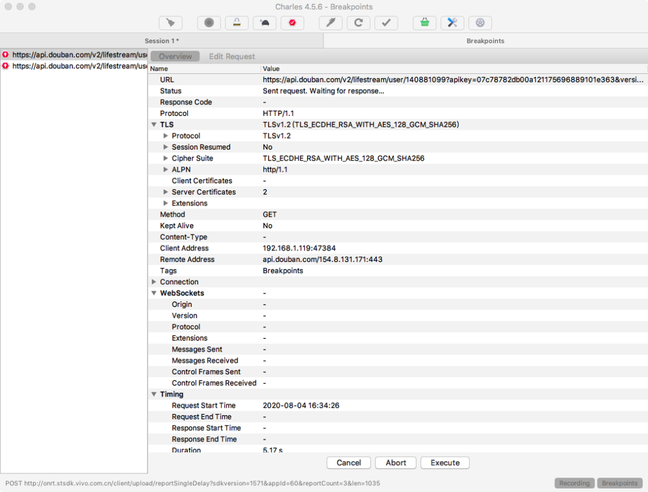Viewport: 648px width, 492px height.
Task: Open the Edit Request tab
Action: (232, 56)
